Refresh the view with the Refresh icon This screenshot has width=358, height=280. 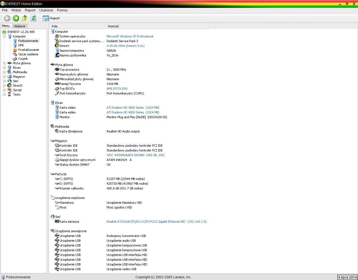(x=34, y=18)
